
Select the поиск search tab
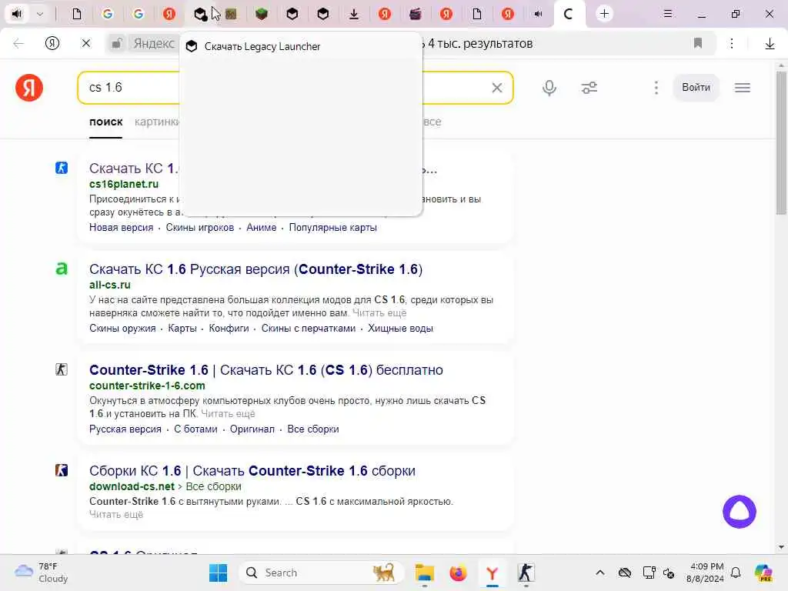point(106,122)
